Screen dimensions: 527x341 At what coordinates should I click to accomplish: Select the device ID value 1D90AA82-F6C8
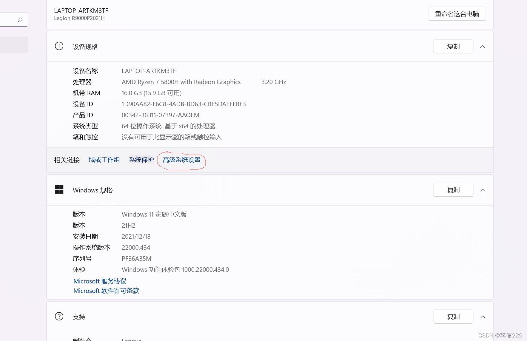(x=184, y=104)
